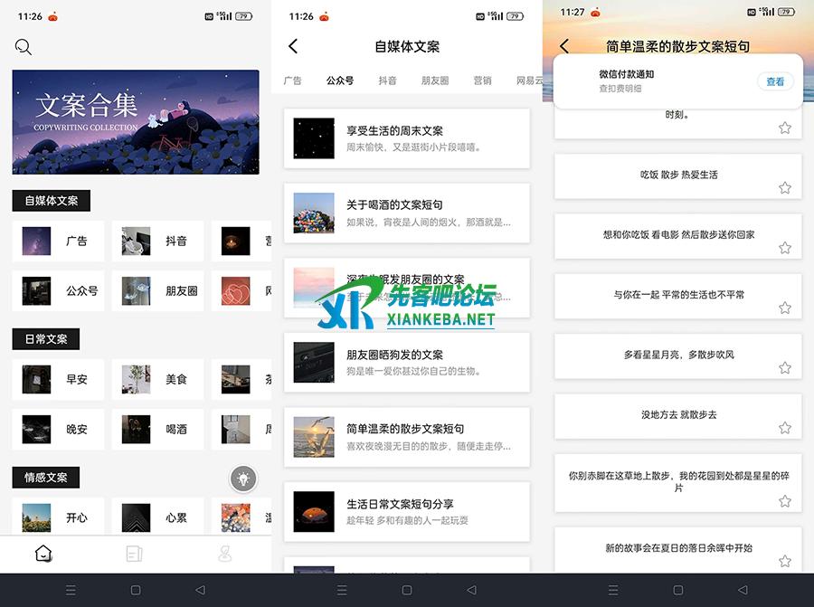The image size is (814, 607).
Task: Open '生活日常文案短句分享' list entry
Action: (406, 511)
